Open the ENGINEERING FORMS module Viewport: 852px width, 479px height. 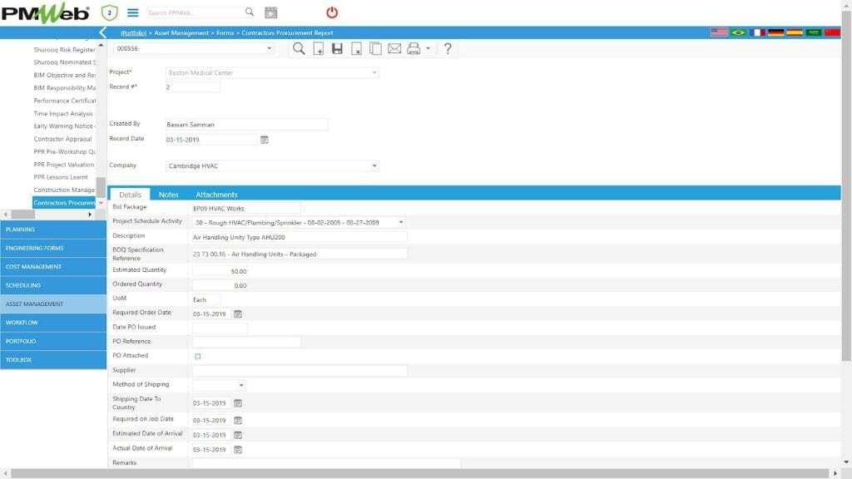53,248
